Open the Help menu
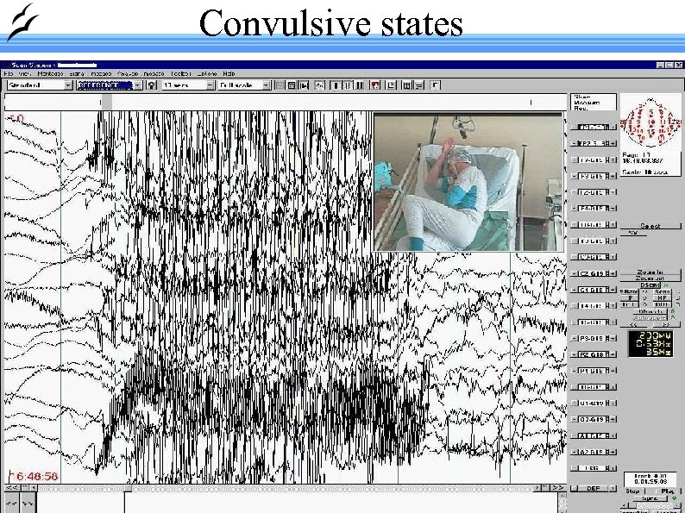This screenshot has width=685, height=513. pos(229,74)
